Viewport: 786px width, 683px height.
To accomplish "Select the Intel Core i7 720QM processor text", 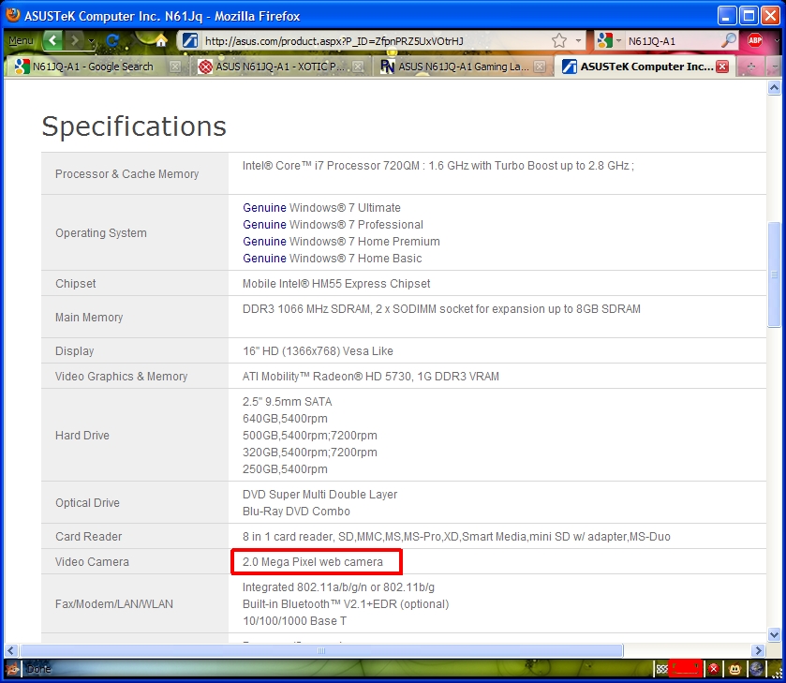I will [438, 166].
